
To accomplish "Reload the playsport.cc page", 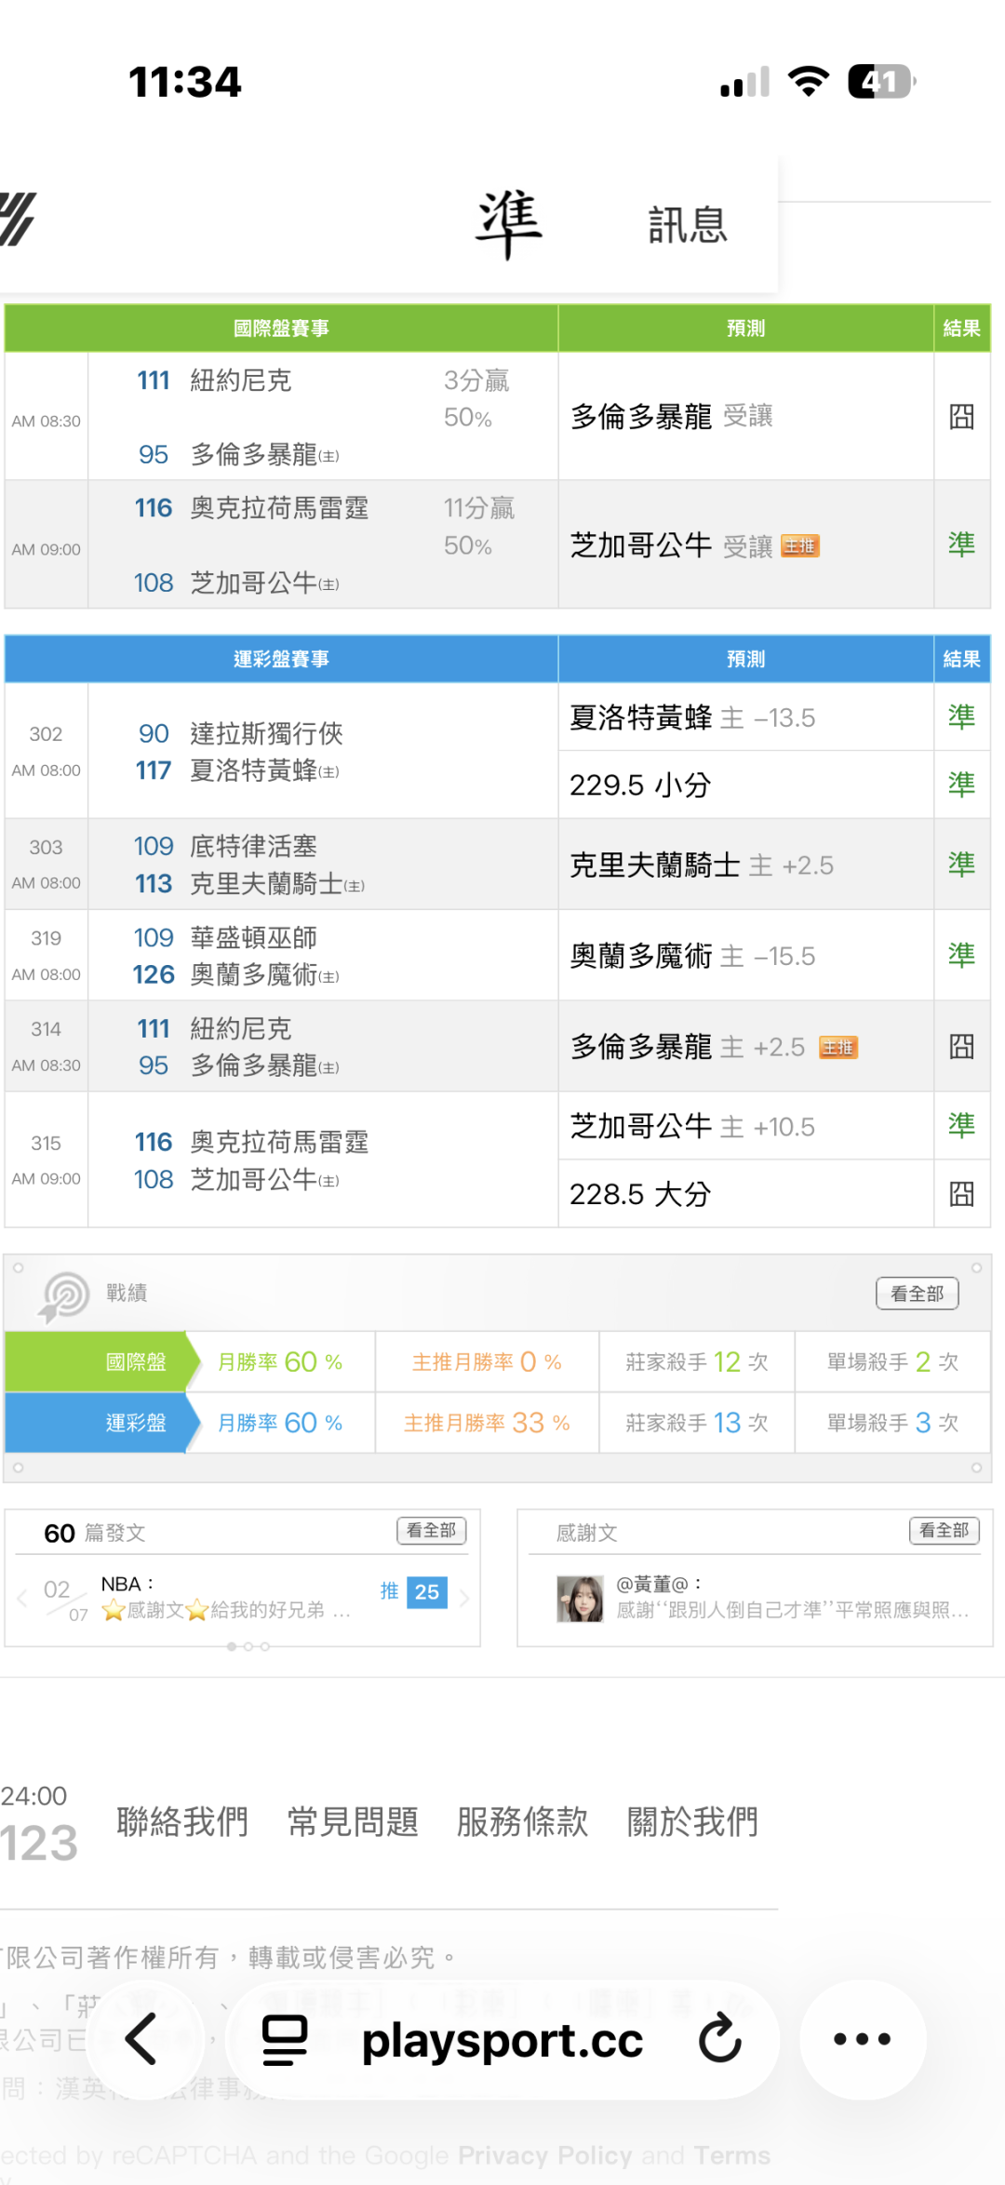I will click(x=719, y=2040).
